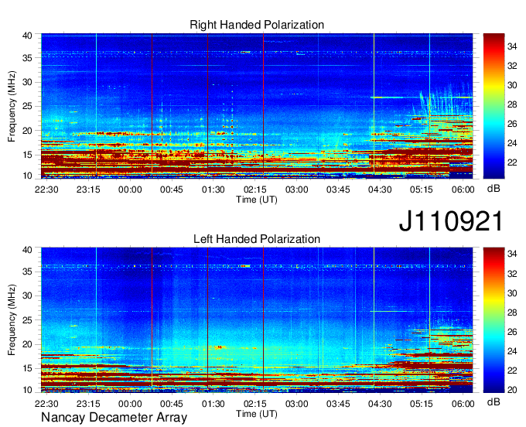The image size is (526, 427).
Task: Click the Left Handed plot's color scale bar
Action: pyautogui.click(x=494, y=320)
